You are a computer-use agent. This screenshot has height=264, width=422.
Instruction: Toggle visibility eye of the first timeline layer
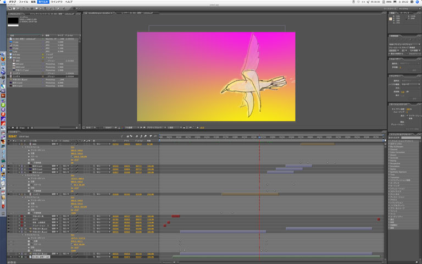tap(9, 144)
